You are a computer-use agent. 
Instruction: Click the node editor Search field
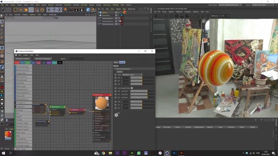tap(76, 58)
